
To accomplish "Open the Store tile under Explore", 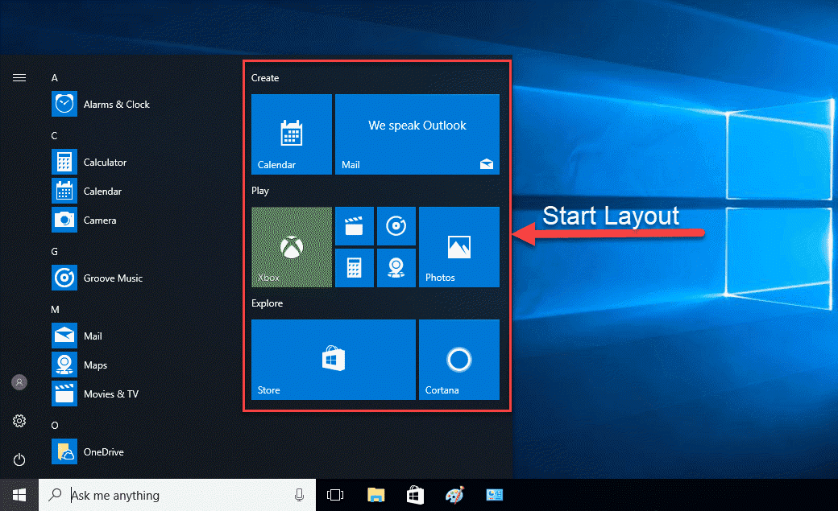I will tap(333, 359).
